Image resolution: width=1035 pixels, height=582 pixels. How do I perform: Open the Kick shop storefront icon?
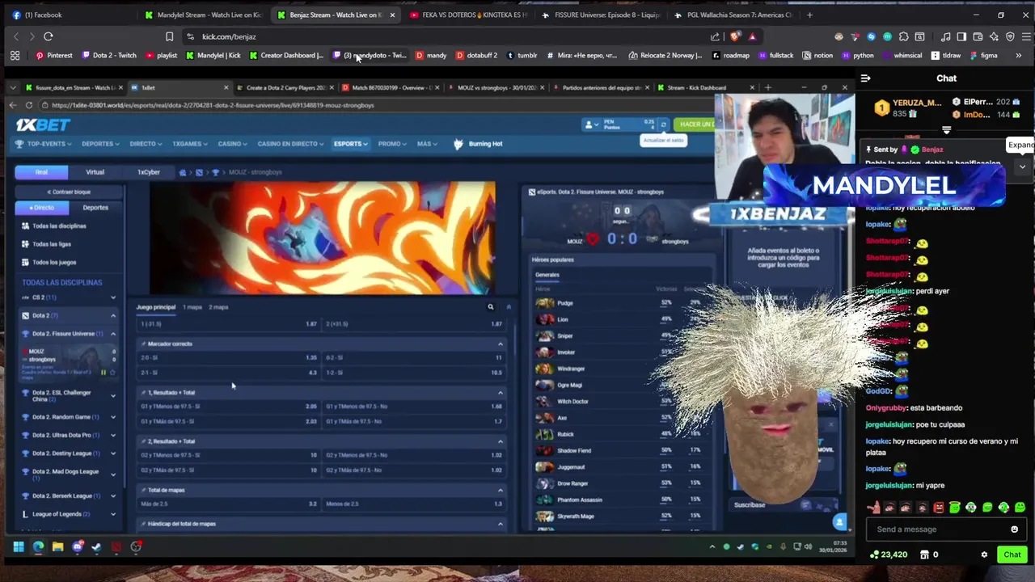924,555
